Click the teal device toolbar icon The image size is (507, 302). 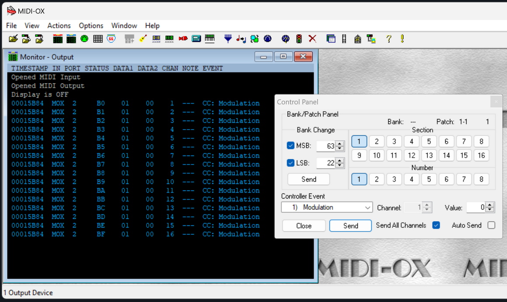click(196, 39)
